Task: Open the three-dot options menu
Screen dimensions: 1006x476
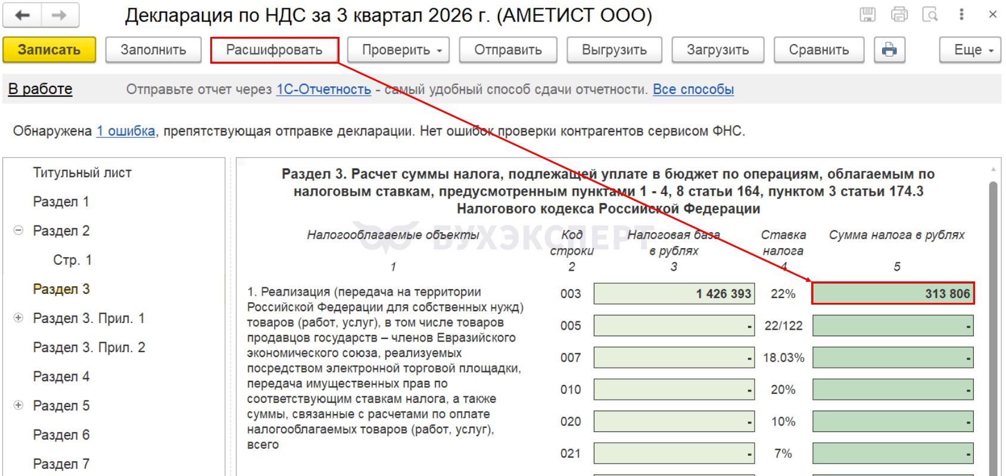Action: (961, 14)
